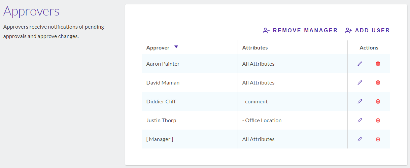410x168 pixels.
Task: Toggle sort arrow beside Approver header
Action: (176, 47)
